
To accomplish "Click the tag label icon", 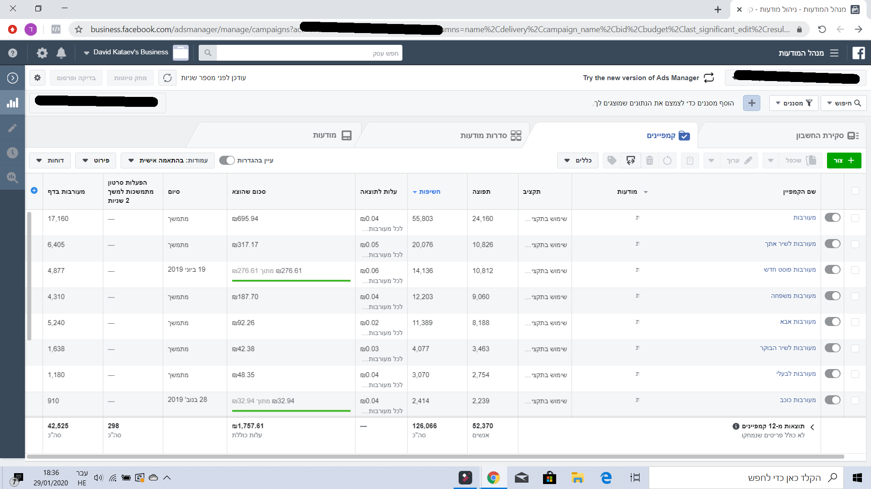I will click(x=612, y=160).
